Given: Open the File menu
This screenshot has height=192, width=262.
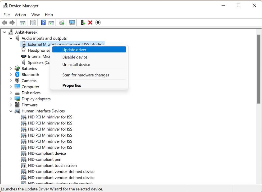Looking at the screenshot, I should 7,15.
